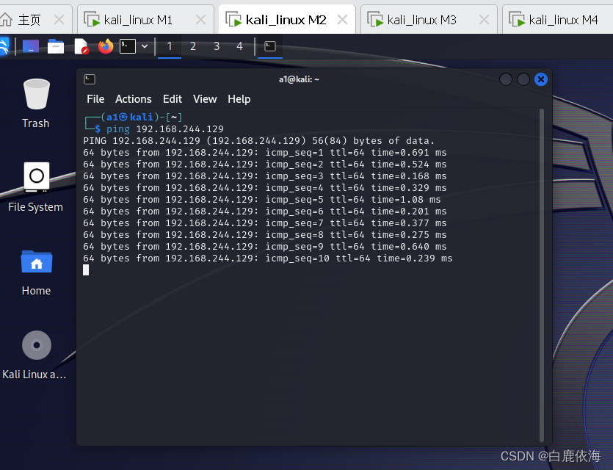Switch to workspace 3

[216, 46]
